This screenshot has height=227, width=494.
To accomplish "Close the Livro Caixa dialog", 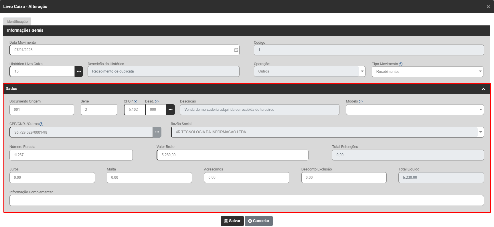I will (x=488, y=7).
